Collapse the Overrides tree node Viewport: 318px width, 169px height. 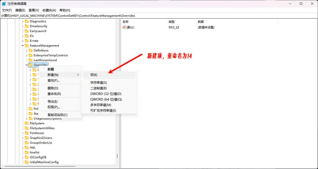[27, 65]
